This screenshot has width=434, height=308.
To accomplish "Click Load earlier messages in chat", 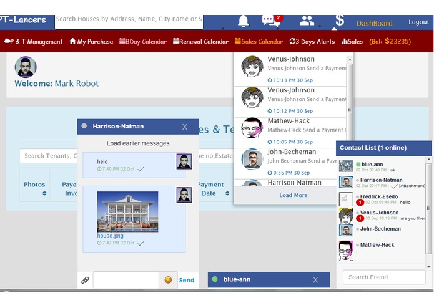I will coord(138,143).
